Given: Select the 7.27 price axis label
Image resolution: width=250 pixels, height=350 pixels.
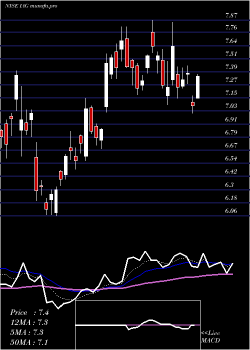Looking at the screenshot, I should pos(231,80).
